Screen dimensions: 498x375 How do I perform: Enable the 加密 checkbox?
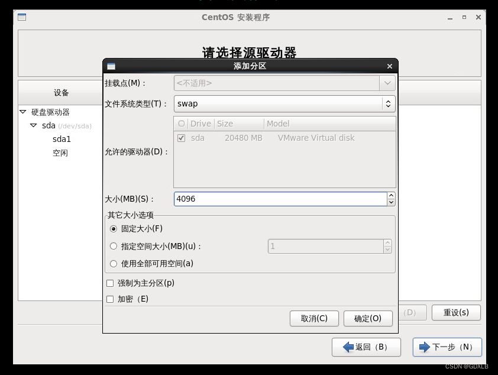[x=109, y=299]
